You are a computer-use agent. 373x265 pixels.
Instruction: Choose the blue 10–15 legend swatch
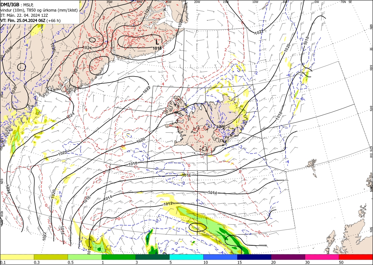[x=220, y=257]
